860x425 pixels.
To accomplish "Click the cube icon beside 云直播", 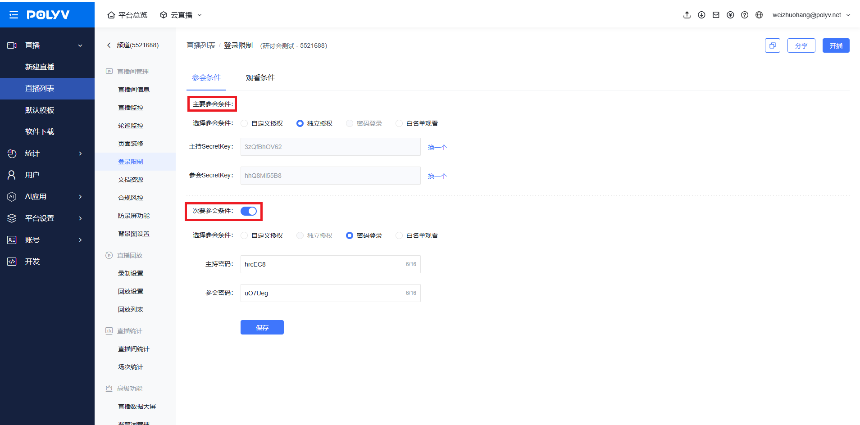I will pos(164,15).
